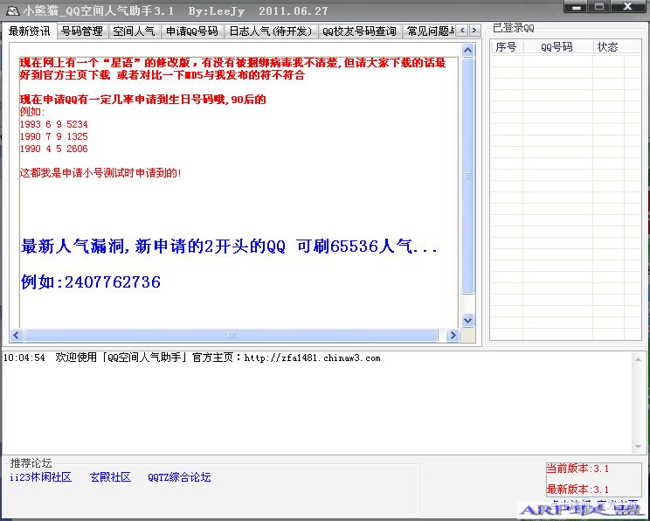Open the 日志人气(待开发) tab

click(x=270, y=31)
